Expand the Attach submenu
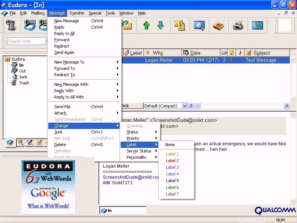 pos(84,113)
